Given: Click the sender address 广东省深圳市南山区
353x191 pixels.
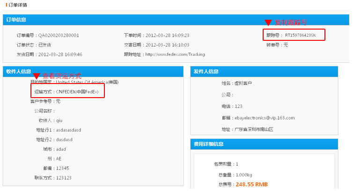Looking at the screenshot, I should tap(254, 130).
